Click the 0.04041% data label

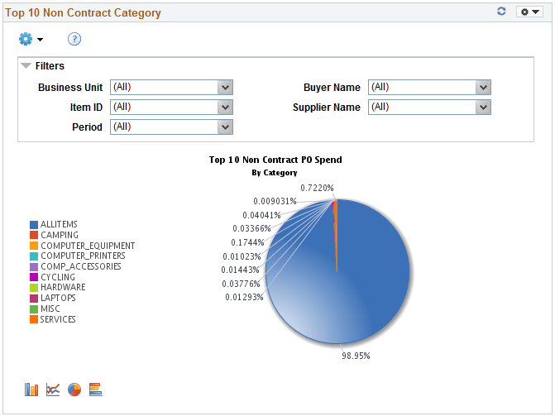point(261,215)
